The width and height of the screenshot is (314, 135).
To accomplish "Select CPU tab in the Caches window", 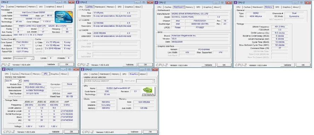I will pyautogui.click(x=81, y=7).
